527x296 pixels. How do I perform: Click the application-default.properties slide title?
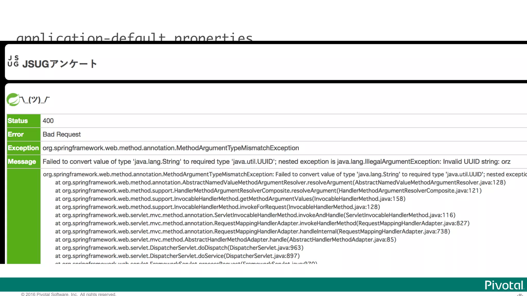pyautogui.click(x=134, y=37)
